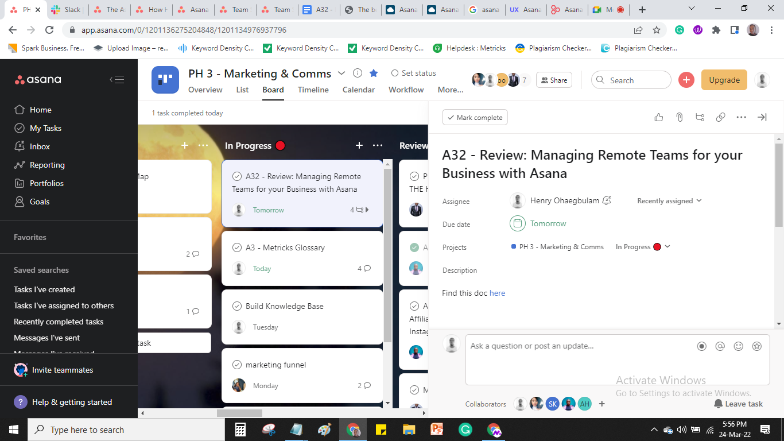This screenshot has width=784, height=441.
Task: Unstar the PH 3 project favorite star
Action: click(374, 73)
